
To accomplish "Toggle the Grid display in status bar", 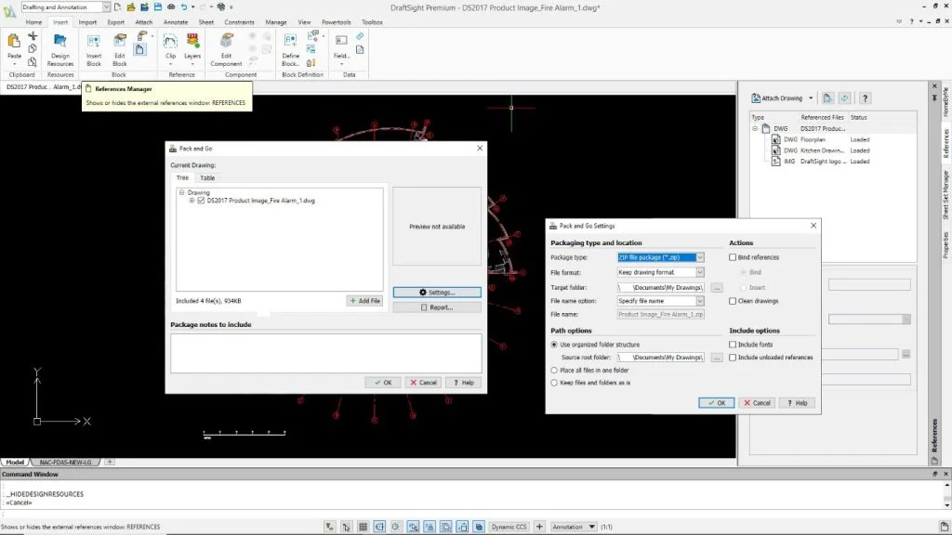I will [364, 527].
